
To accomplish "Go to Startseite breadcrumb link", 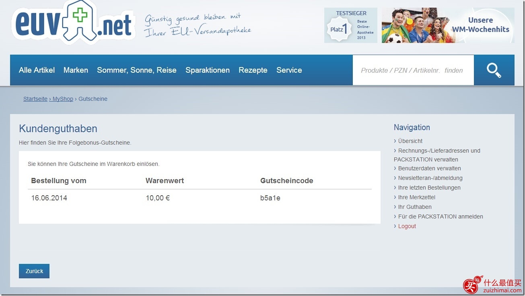I will point(35,99).
